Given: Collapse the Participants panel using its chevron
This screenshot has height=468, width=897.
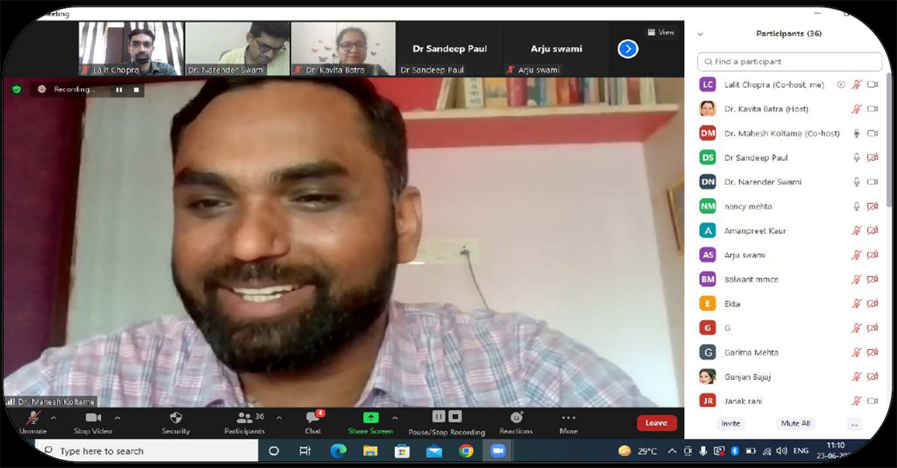Looking at the screenshot, I should point(700,34).
